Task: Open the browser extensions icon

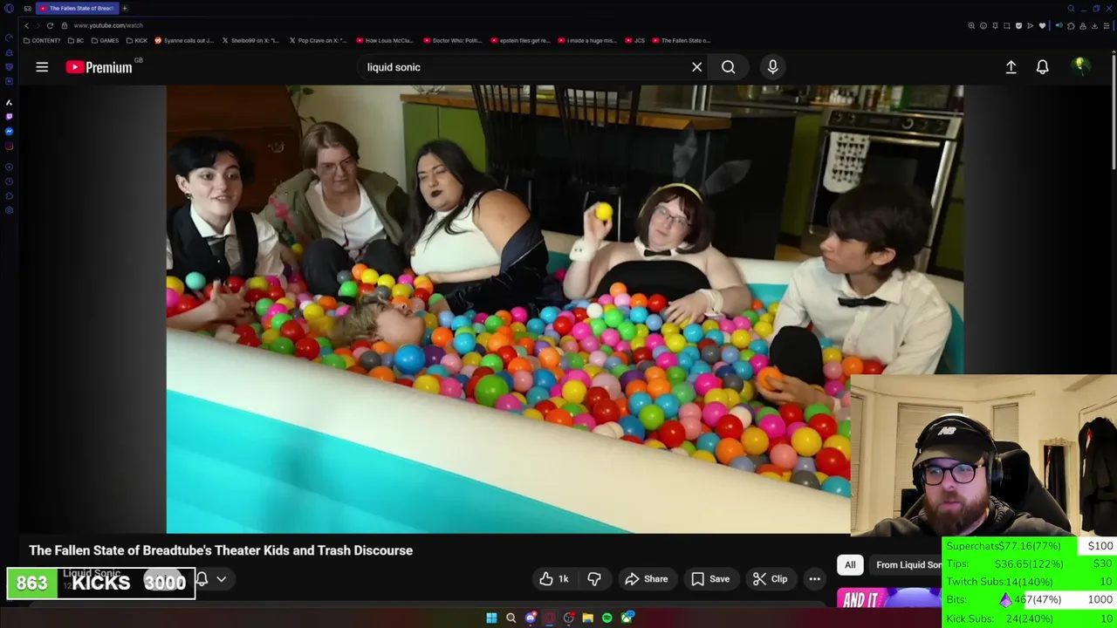Action: [1071, 25]
